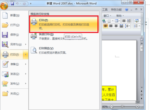Go to previous page double-up arrow
The width and height of the screenshot is (150, 110).
tap(141, 91)
